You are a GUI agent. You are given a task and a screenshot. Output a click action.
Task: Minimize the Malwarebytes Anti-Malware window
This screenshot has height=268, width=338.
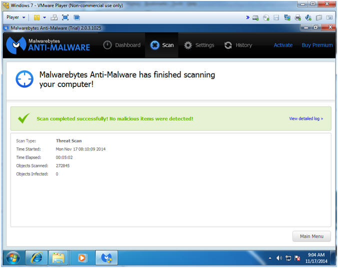click(305, 27)
